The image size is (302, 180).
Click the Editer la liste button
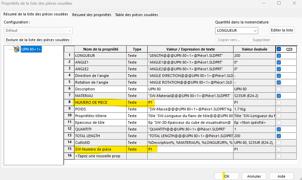282,30
